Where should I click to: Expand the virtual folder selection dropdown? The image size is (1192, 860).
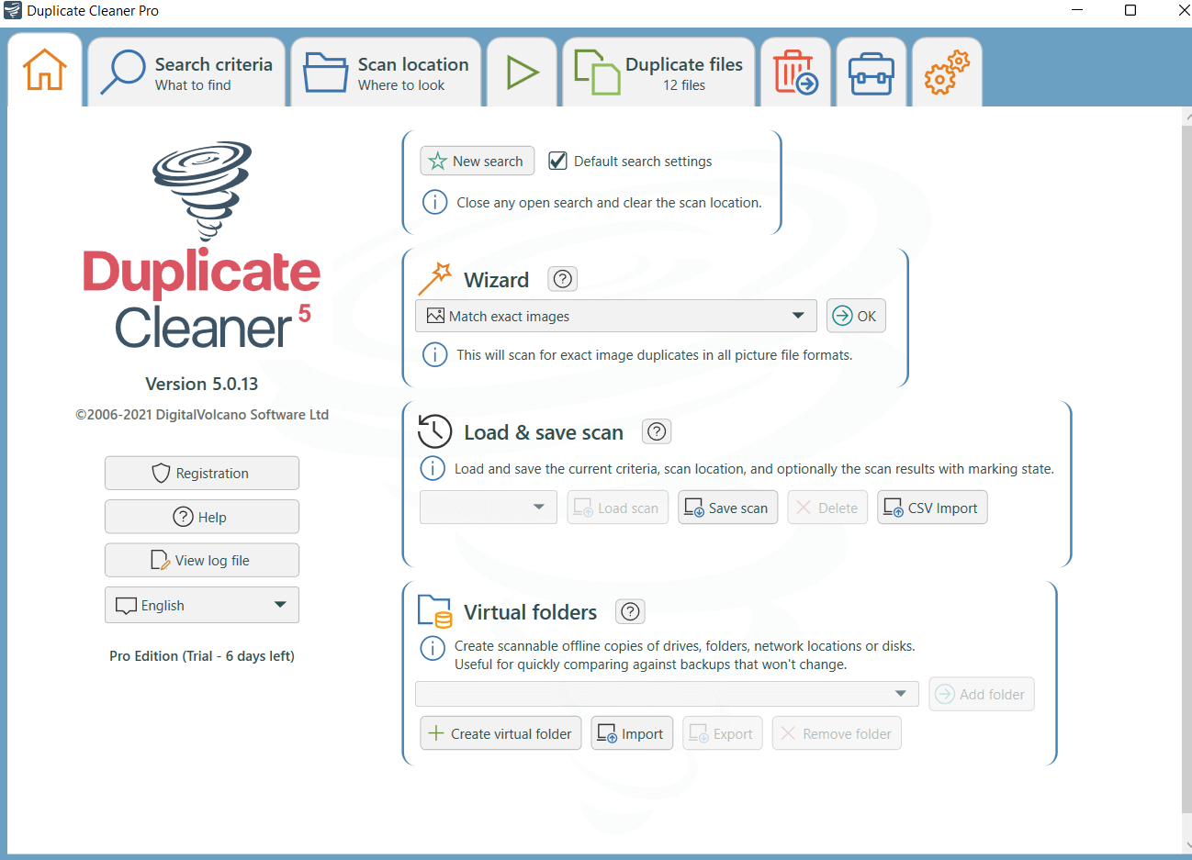[667, 694]
